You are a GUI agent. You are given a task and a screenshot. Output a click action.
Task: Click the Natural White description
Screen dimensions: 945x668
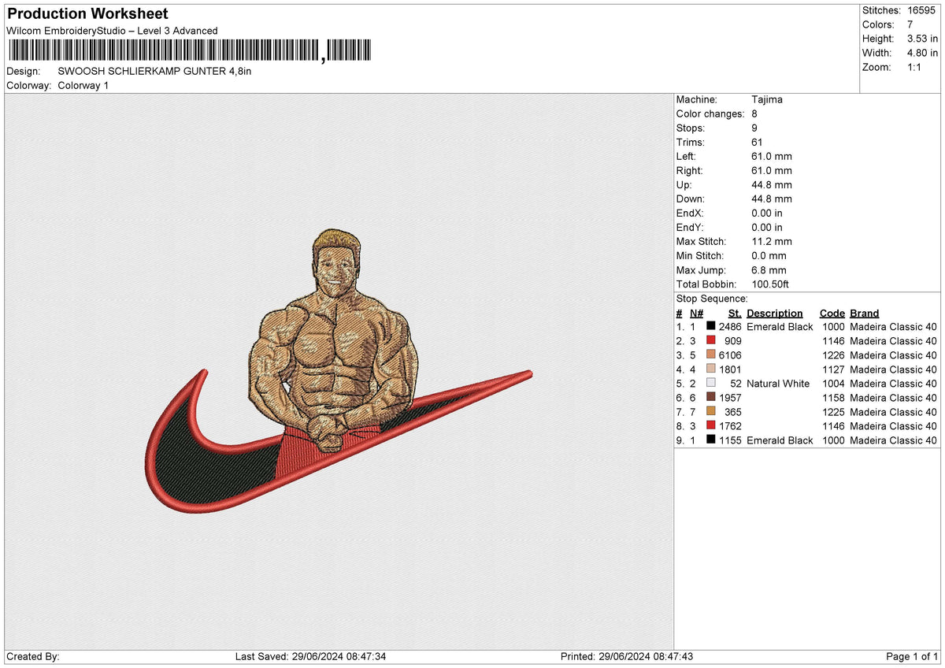778,384
